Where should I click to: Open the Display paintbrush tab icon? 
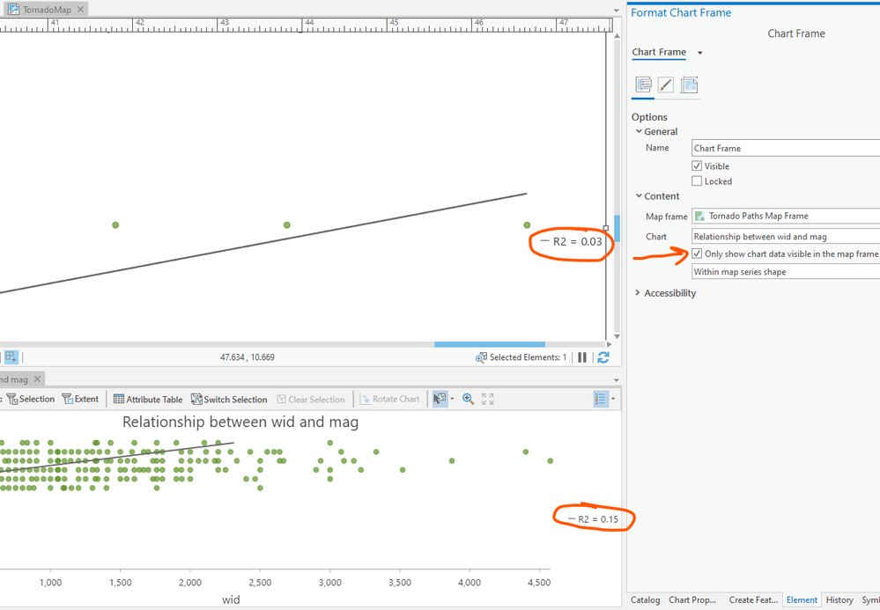click(666, 85)
